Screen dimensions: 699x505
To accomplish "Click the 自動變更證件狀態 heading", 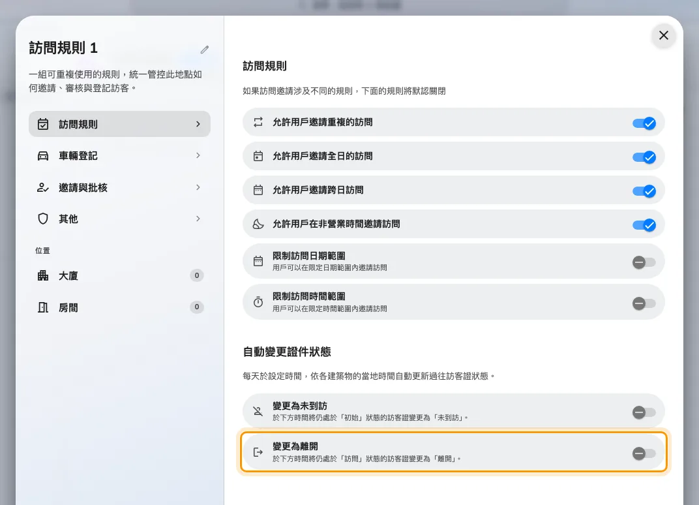I will pyautogui.click(x=287, y=352).
